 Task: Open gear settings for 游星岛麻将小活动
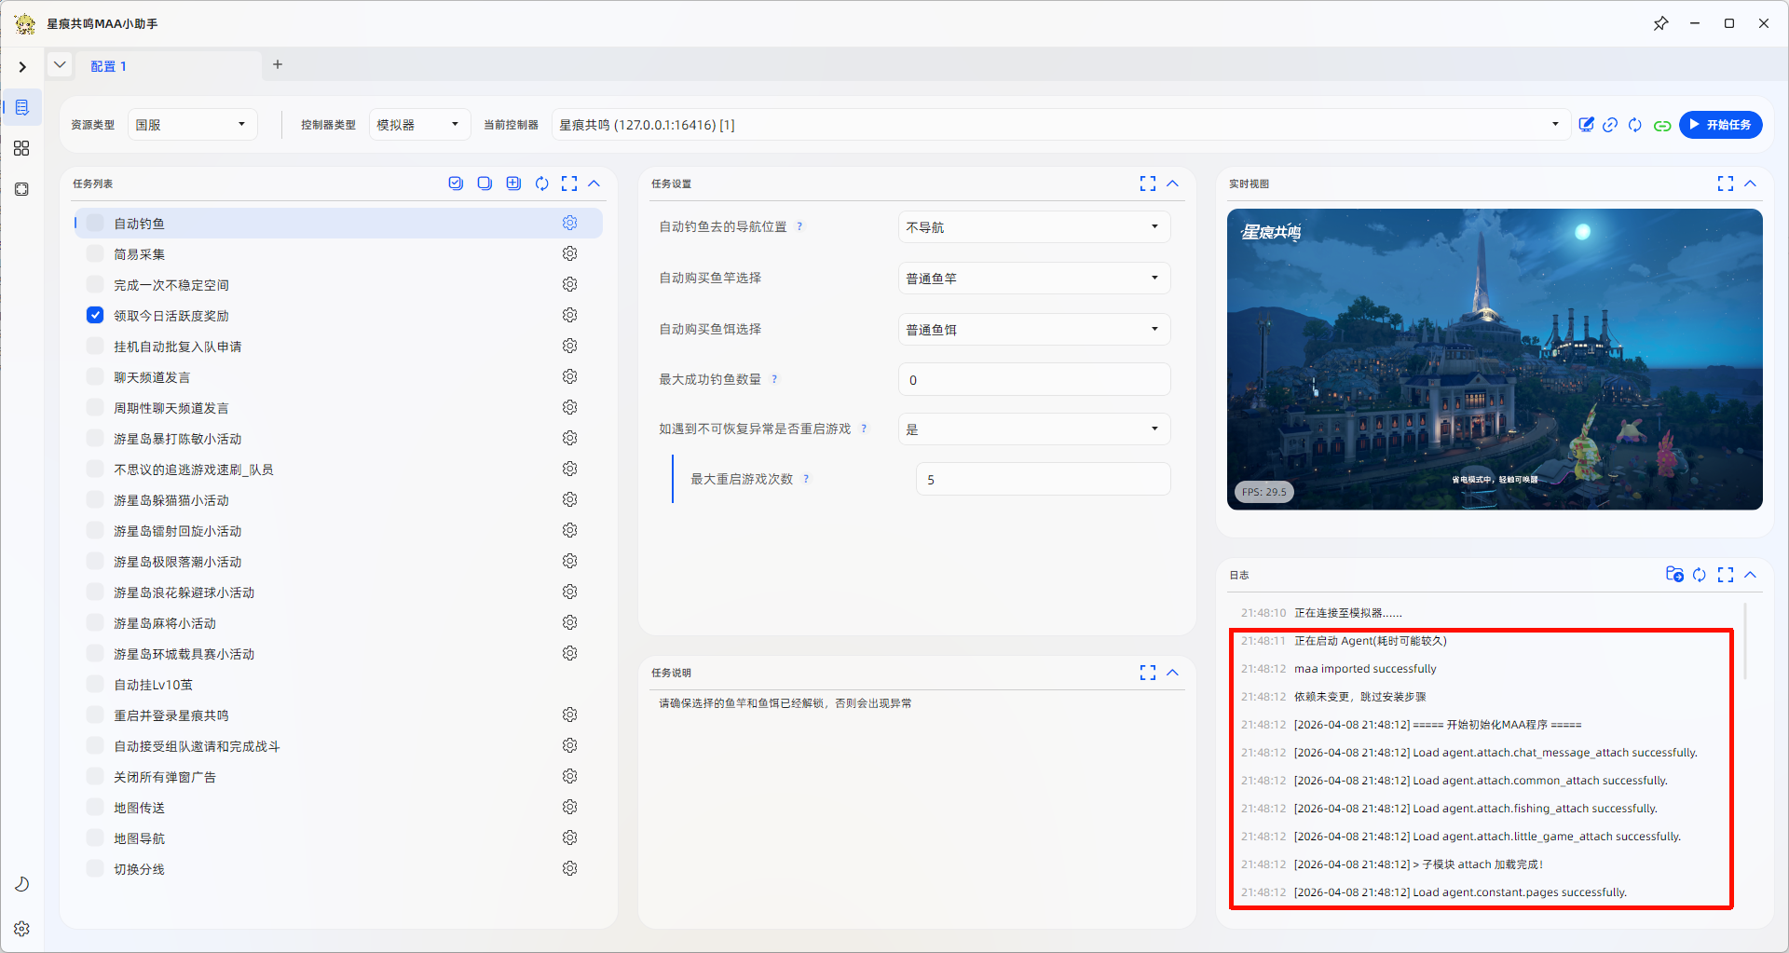pyautogui.click(x=569, y=622)
